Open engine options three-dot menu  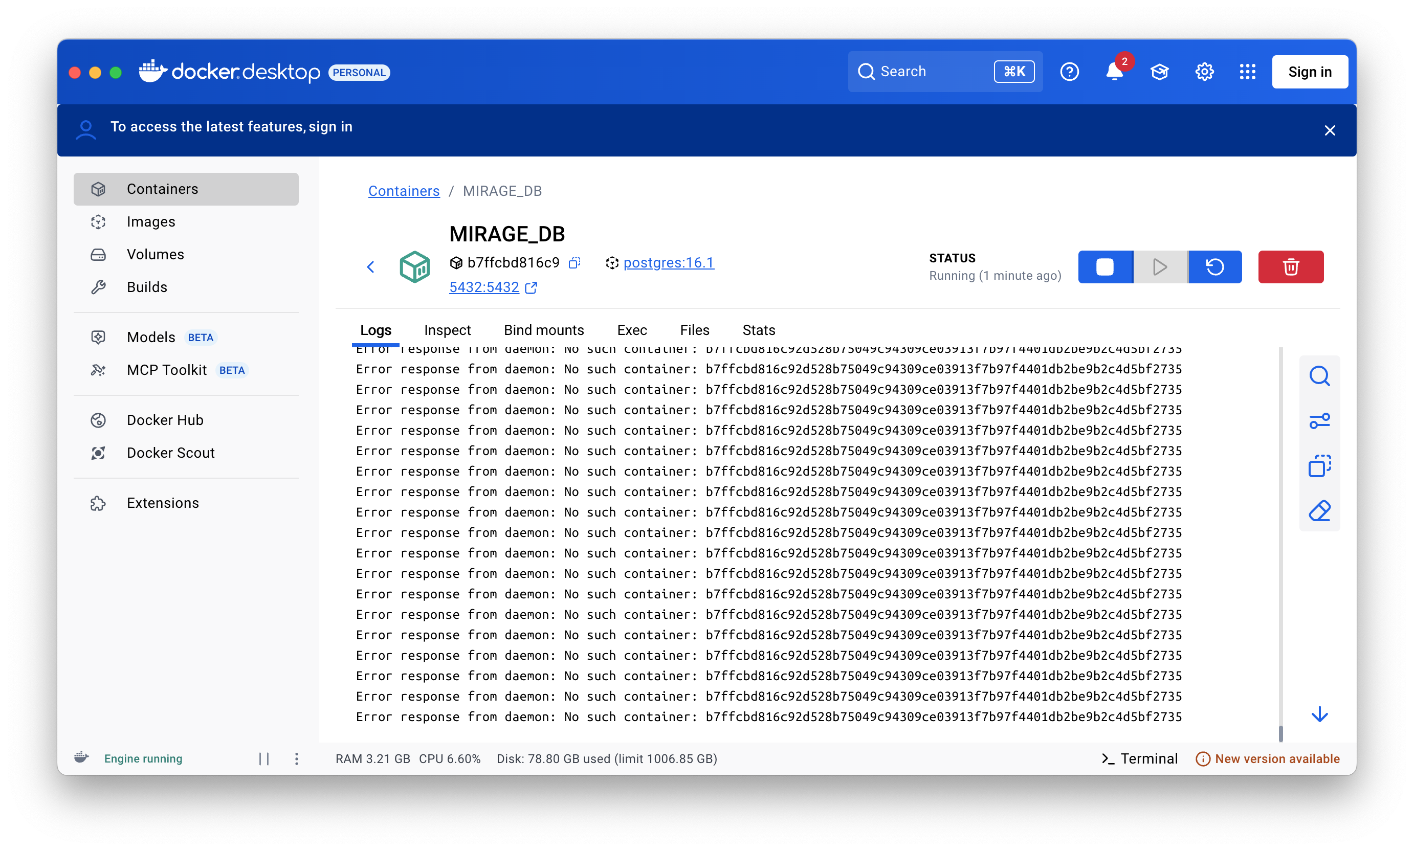click(297, 758)
